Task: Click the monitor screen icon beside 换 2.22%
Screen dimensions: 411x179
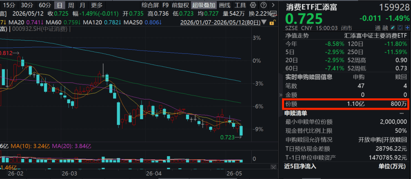Action: pos(273,13)
